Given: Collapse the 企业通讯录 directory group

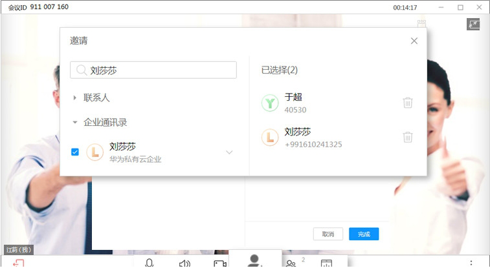Looking at the screenshot, I should coord(74,122).
